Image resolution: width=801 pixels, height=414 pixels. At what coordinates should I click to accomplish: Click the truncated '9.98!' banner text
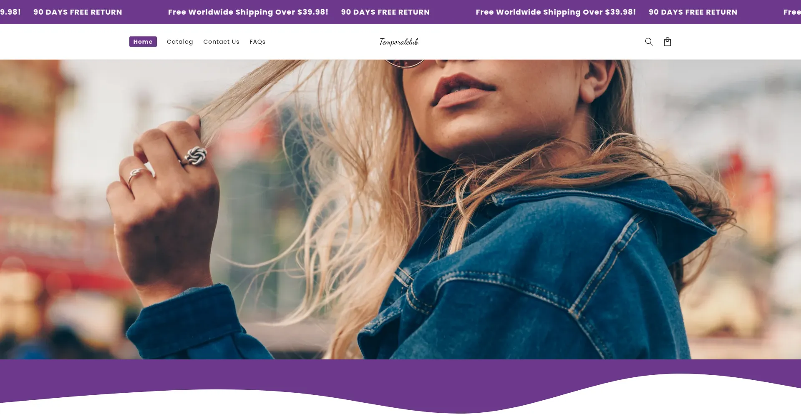click(x=10, y=12)
